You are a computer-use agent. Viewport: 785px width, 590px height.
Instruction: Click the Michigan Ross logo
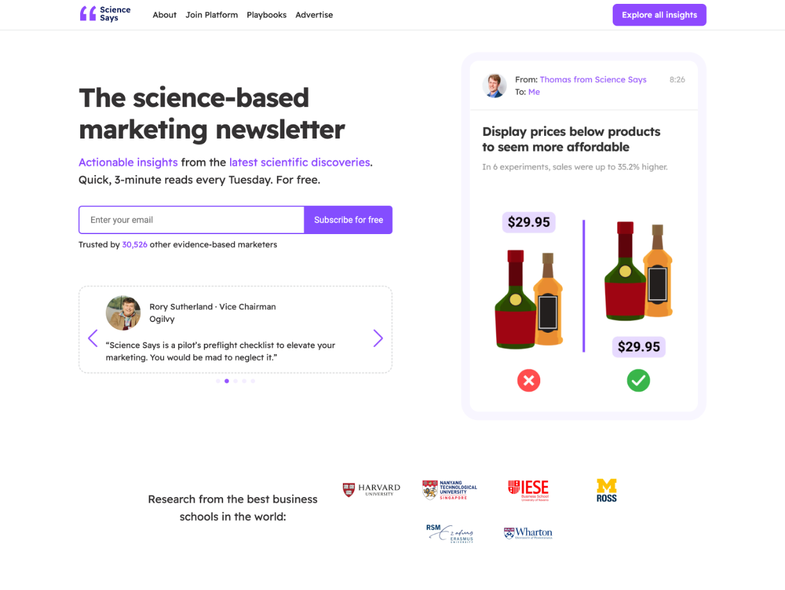[x=606, y=490]
